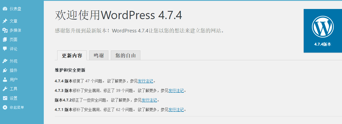Click the 维护和安全更新 heading
This screenshot has height=124, width=342.
[70, 70]
